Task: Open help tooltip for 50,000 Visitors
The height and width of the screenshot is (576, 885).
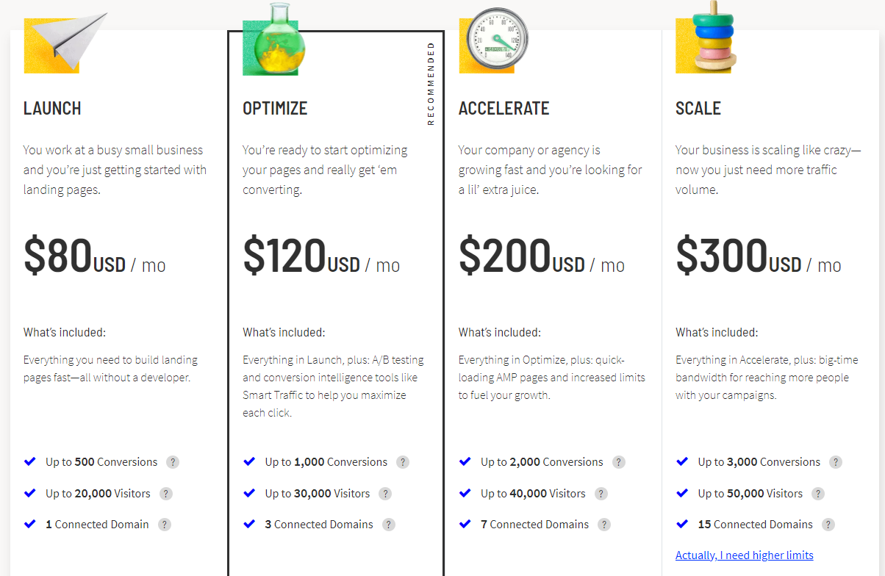Action: coord(818,494)
